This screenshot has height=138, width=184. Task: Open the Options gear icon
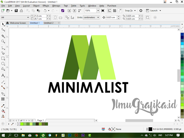[141, 11]
